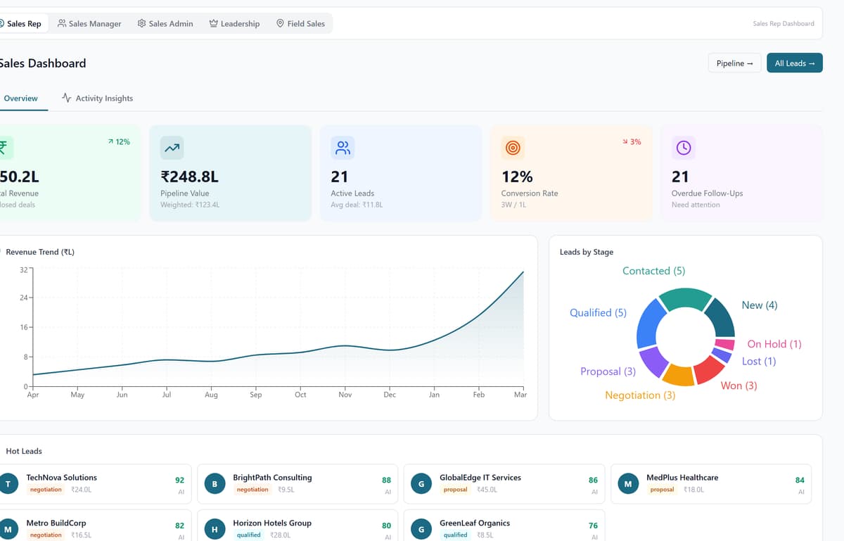The width and height of the screenshot is (844, 541).
Task: Select the Contacted (5) donut segment label
Action: pyautogui.click(x=653, y=271)
